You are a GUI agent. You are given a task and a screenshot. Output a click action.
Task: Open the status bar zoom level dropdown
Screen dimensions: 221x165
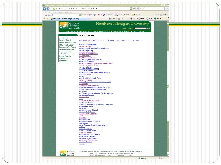[x=166, y=158]
